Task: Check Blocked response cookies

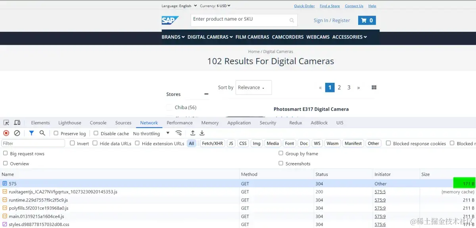Action: [388, 143]
